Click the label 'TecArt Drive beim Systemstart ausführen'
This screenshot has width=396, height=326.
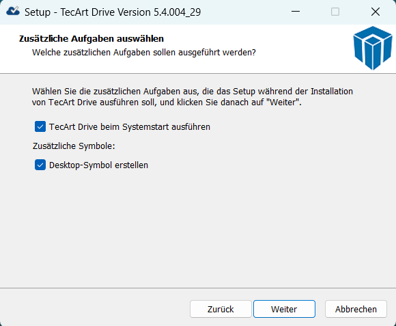click(x=130, y=127)
